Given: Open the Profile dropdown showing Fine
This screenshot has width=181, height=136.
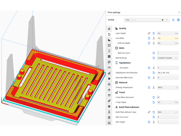Looking at the screenshot, I should [146, 20].
